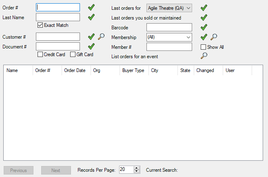Sort by the Org column header
This screenshot has width=268, height=177.
pos(105,70)
